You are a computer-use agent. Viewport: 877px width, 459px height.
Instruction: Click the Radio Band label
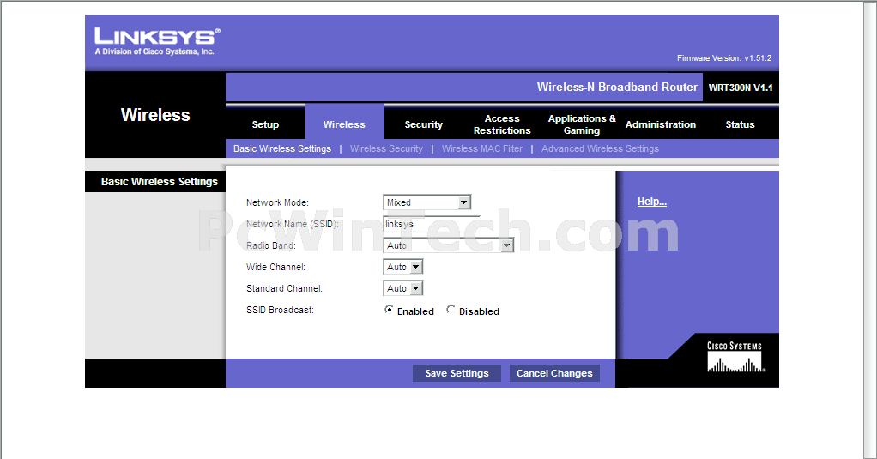pyautogui.click(x=271, y=245)
